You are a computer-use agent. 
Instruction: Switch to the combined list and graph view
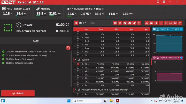(76, 23)
